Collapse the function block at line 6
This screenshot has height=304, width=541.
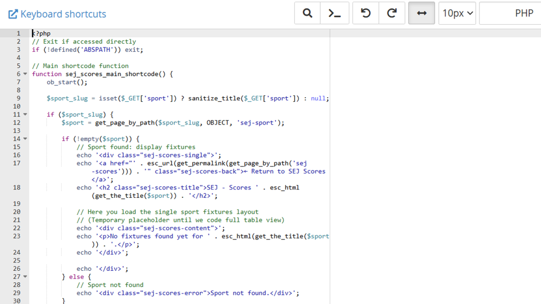(x=25, y=74)
